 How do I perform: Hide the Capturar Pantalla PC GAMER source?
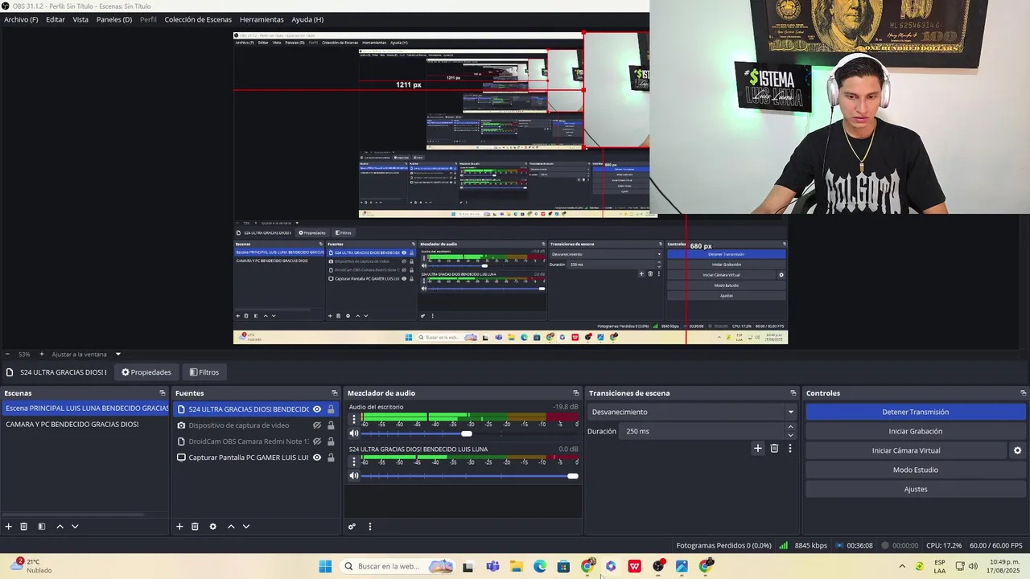(x=317, y=458)
